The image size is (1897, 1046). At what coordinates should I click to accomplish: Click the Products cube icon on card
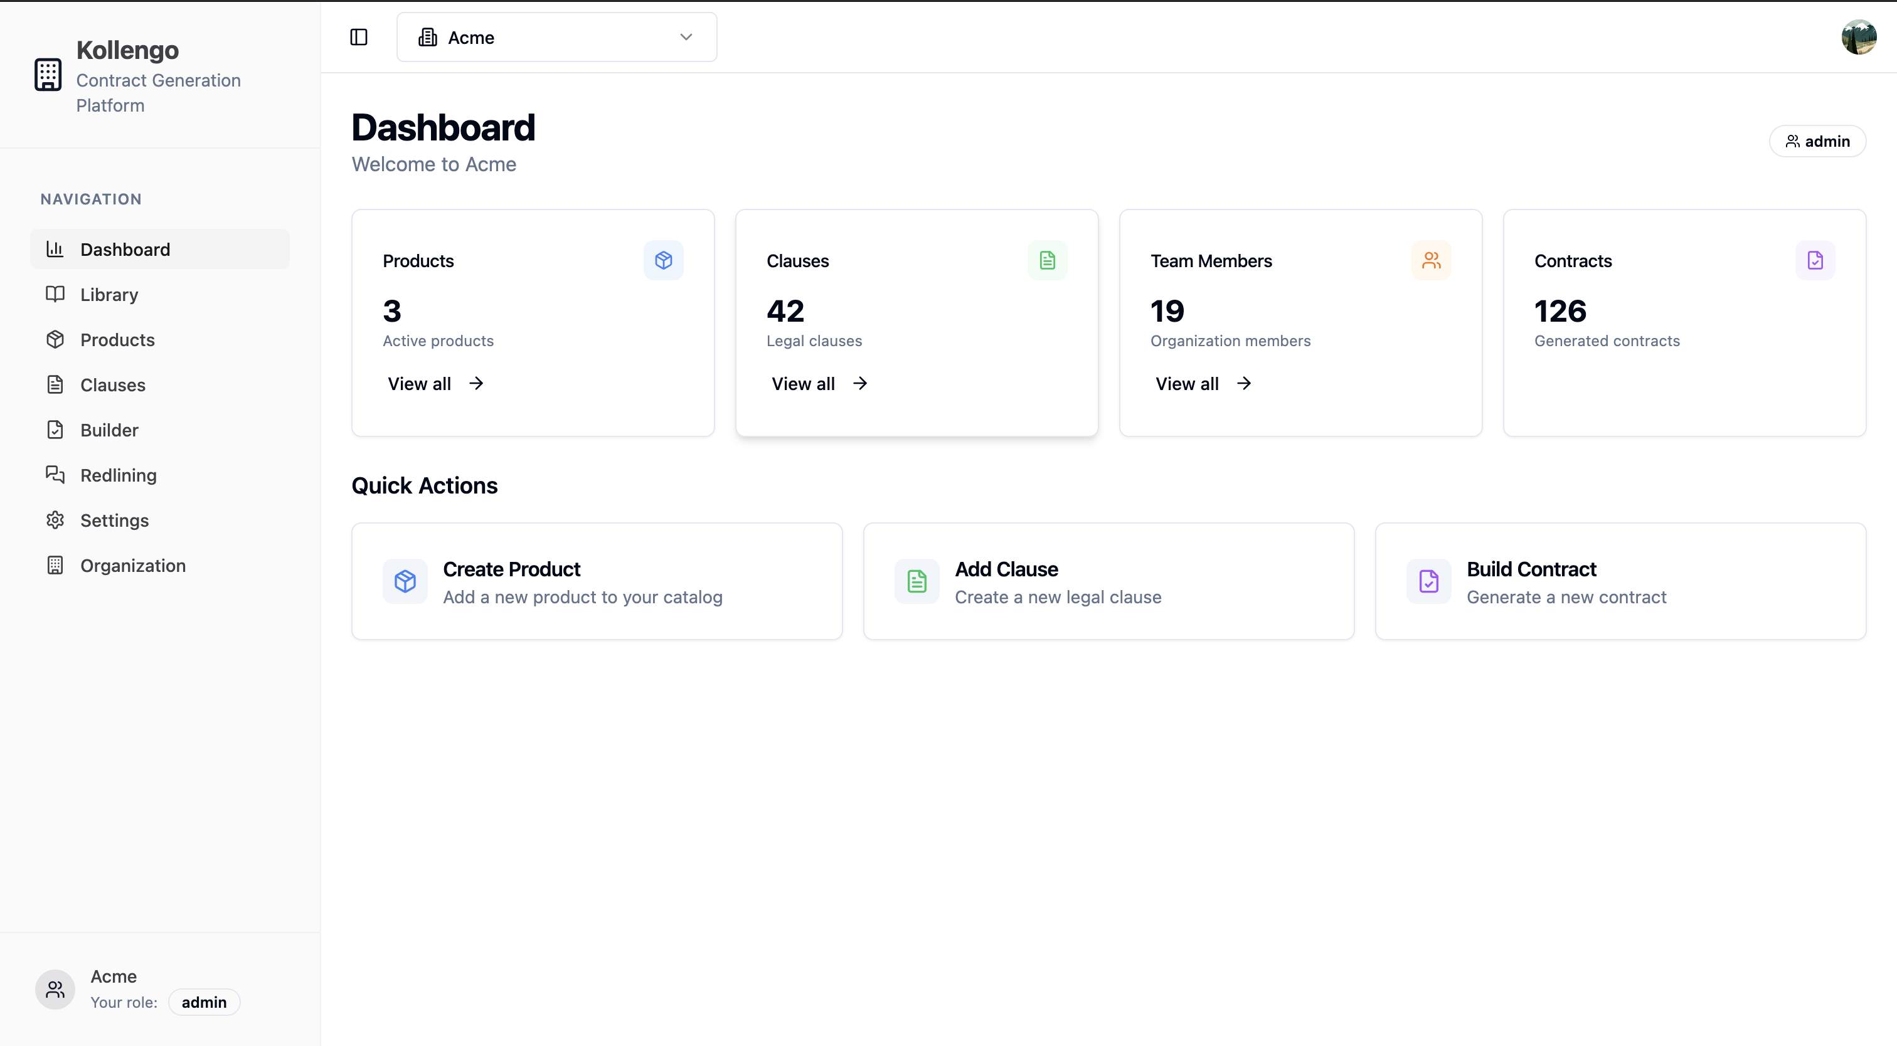(663, 260)
